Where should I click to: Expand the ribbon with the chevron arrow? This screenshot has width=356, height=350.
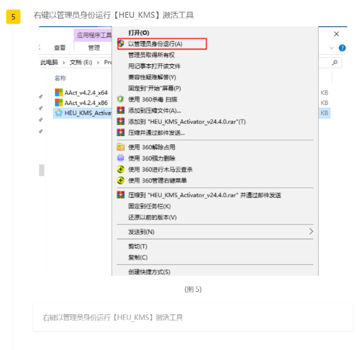point(331,48)
